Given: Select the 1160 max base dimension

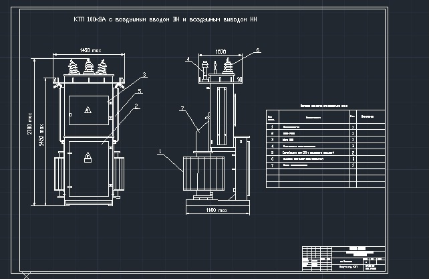Looking at the screenshot, I should pyautogui.click(x=217, y=210).
